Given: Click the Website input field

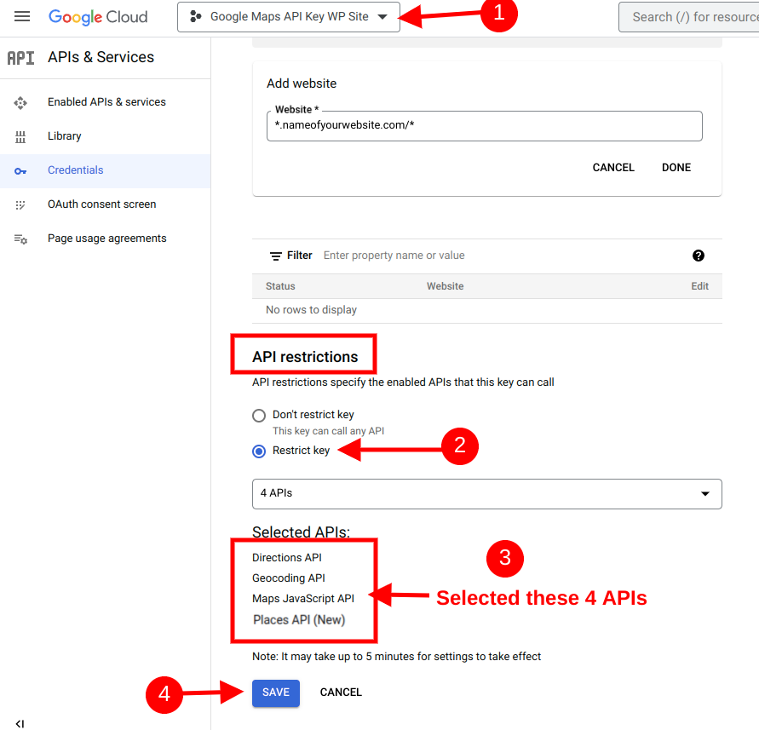Looking at the screenshot, I should click(484, 125).
